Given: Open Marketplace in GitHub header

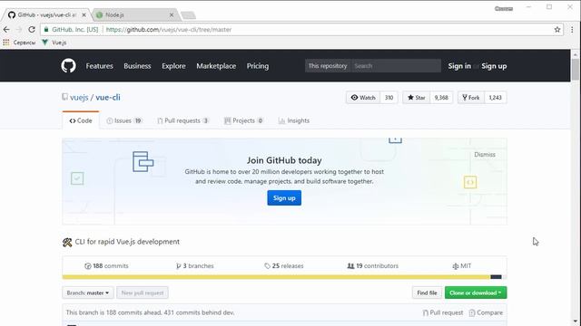Looking at the screenshot, I should [x=216, y=66].
